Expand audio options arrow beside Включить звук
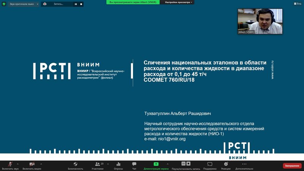Viewport: 304px width, 171px height. pos(17,164)
